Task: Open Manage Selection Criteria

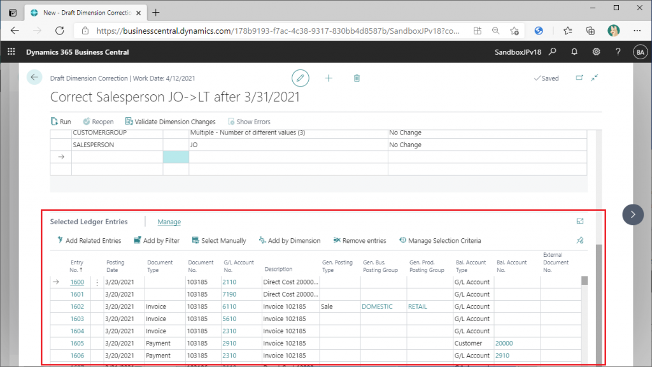Action: (x=440, y=240)
